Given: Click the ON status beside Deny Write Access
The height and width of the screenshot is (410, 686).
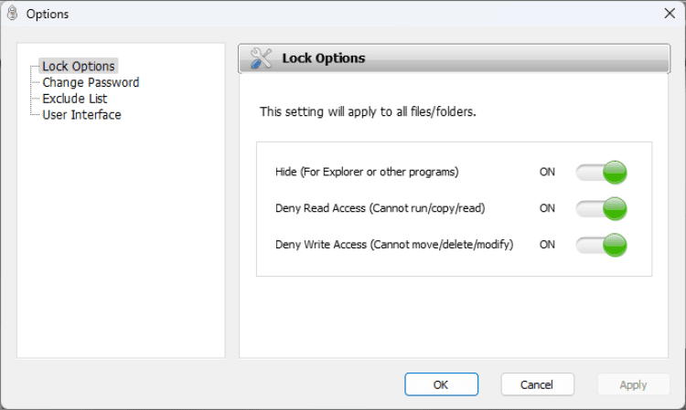Looking at the screenshot, I should tap(547, 245).
